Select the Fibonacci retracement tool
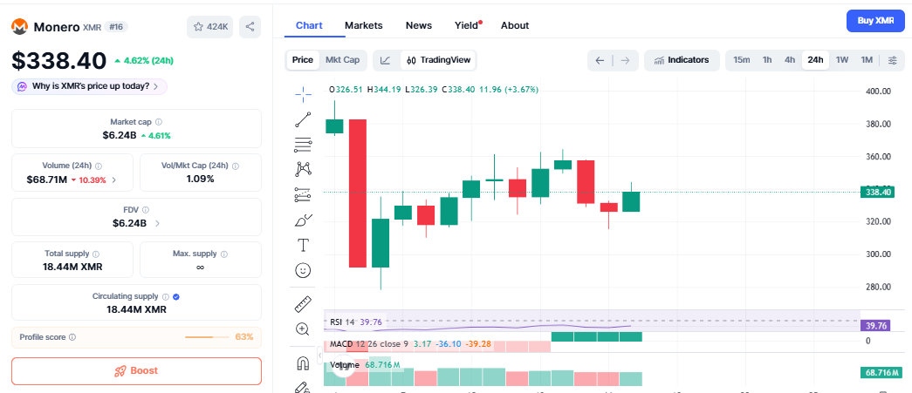The image size is (912, 393). 303,145
